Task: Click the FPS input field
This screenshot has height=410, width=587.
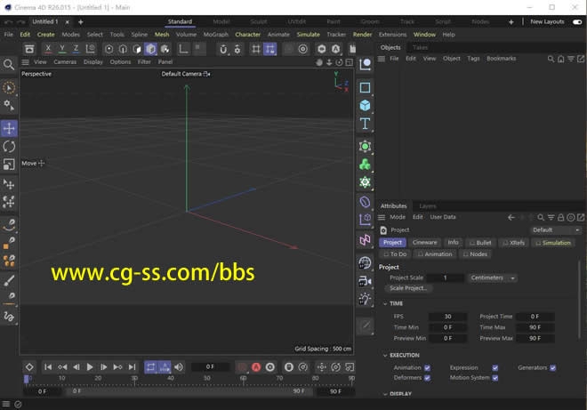Action: tap(447, 316)
